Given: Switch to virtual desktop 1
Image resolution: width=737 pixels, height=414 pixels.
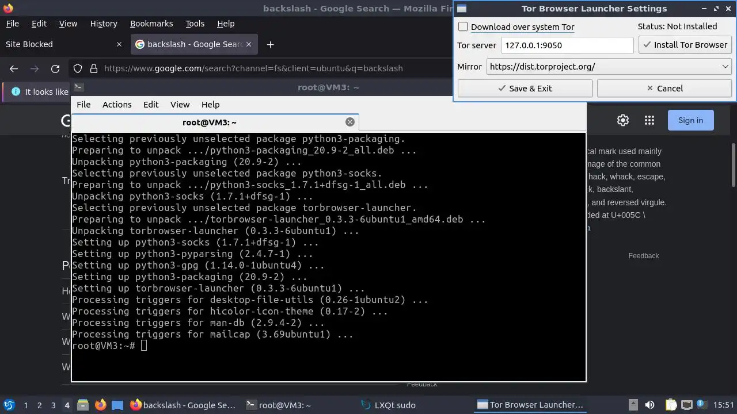Looking at the screenshot, I should tap(25, 405).
